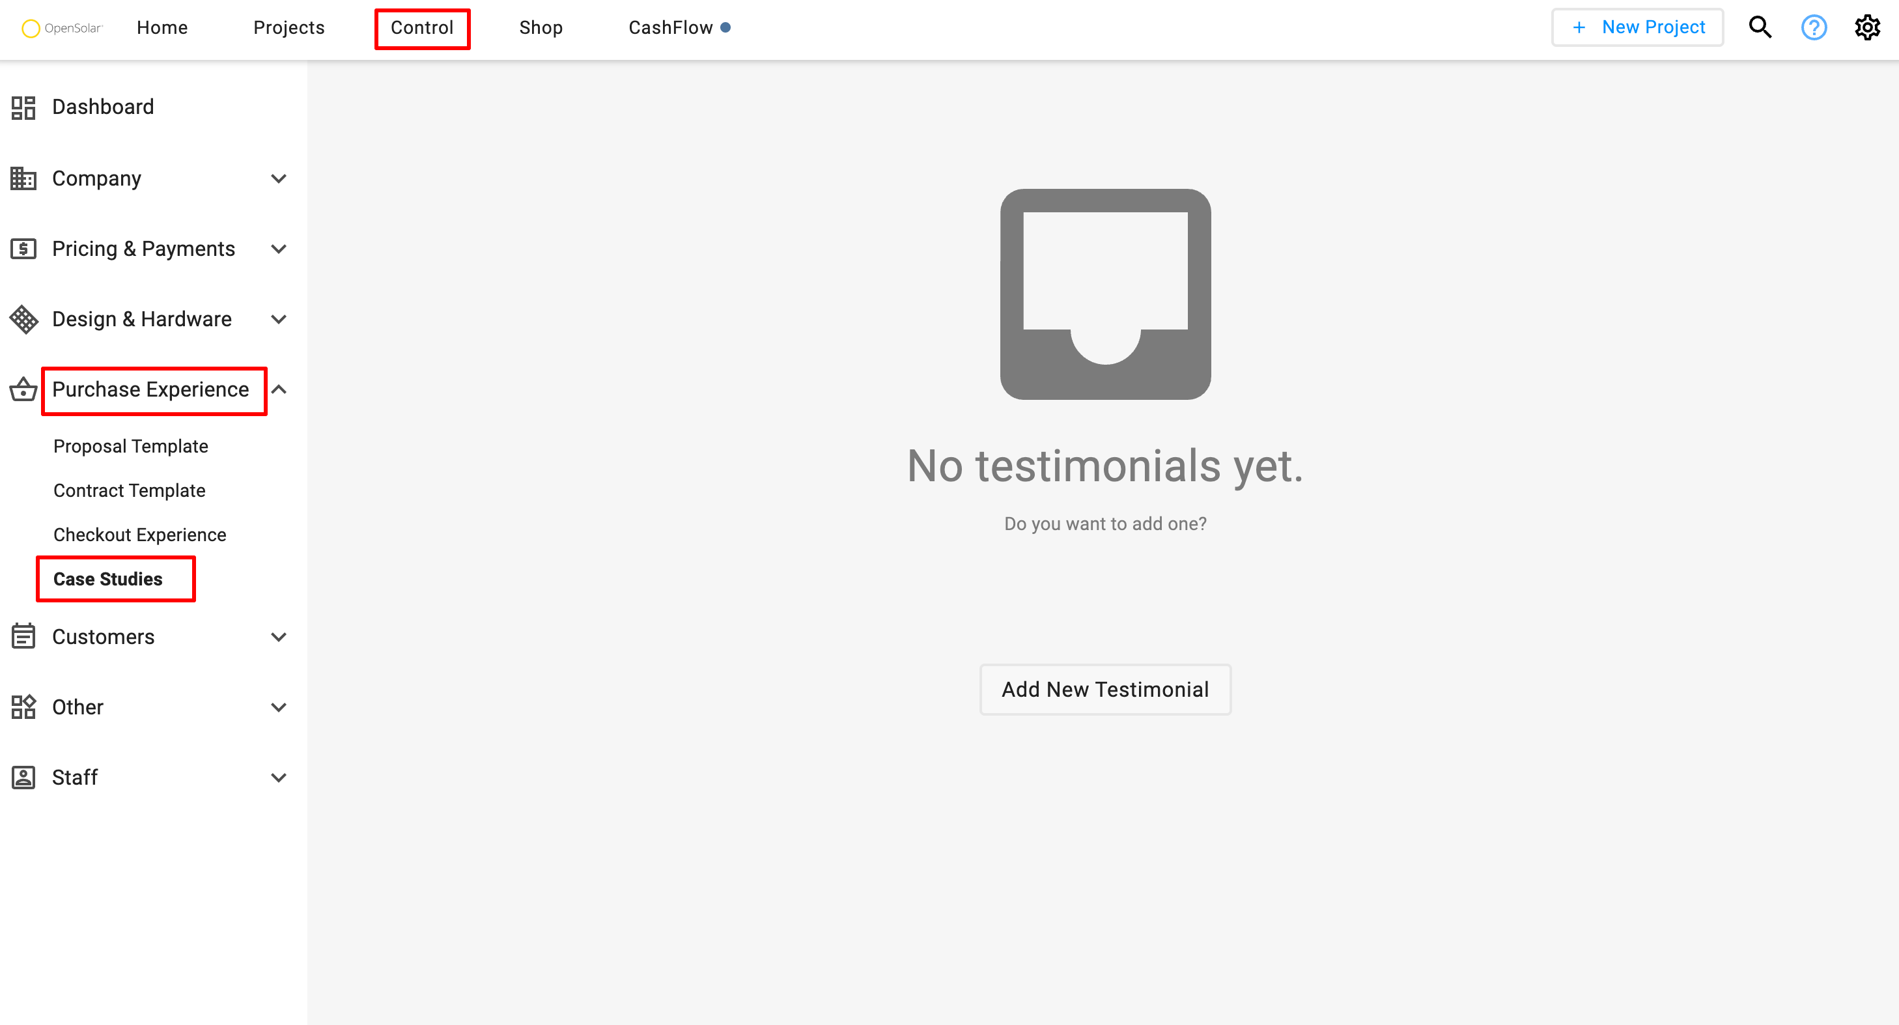The height and width of the screenshot is (1025, 1899).
Task: Click the Dashboard grid icon
Action: [23, 107]
